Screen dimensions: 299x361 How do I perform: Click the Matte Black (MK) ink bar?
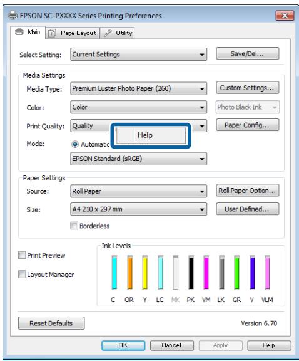pyautogui.click(x=176, y=273)
